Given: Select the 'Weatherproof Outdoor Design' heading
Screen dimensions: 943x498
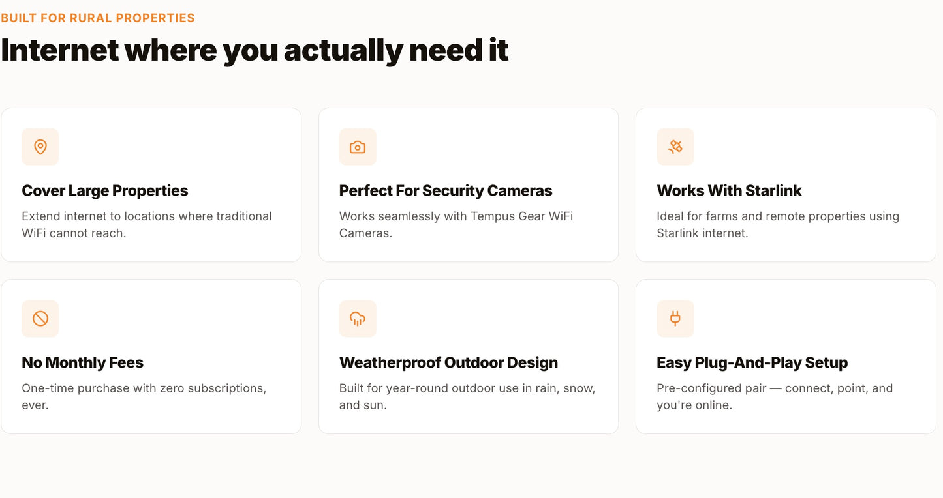Looking at the screenshot, I should (x=448, y=362).
